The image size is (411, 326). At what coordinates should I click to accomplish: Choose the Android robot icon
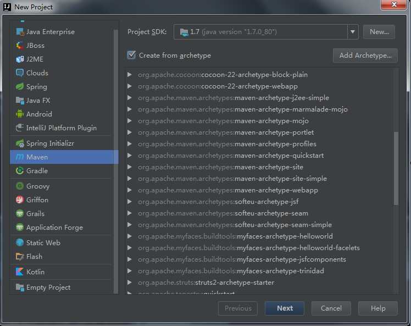pyautogui.click(x=20, y=114)
